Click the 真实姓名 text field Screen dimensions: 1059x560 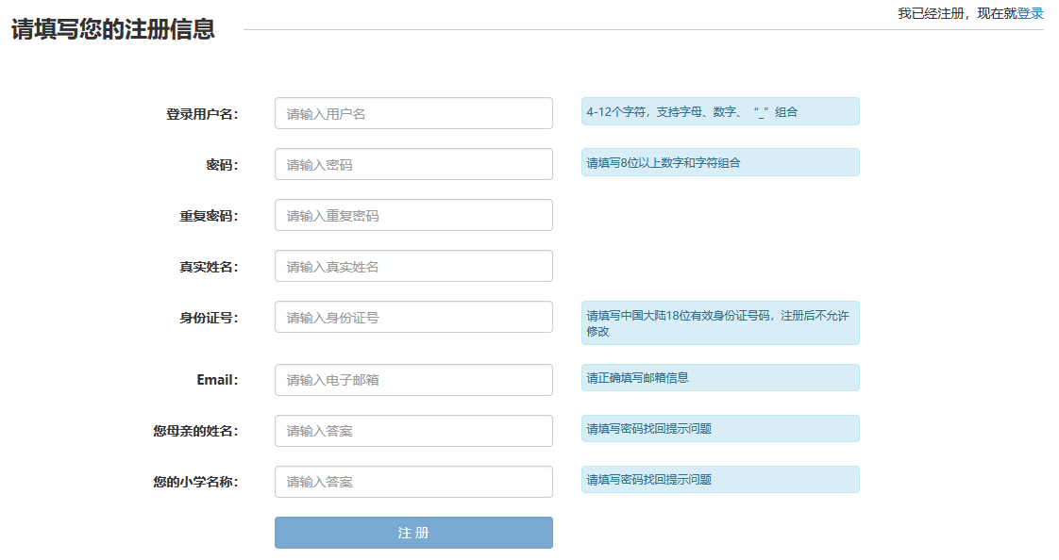(x=413, y=266)
